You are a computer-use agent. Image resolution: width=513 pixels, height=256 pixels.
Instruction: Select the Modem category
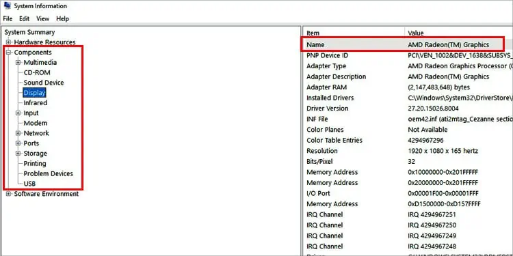click(x=36, y=123)
